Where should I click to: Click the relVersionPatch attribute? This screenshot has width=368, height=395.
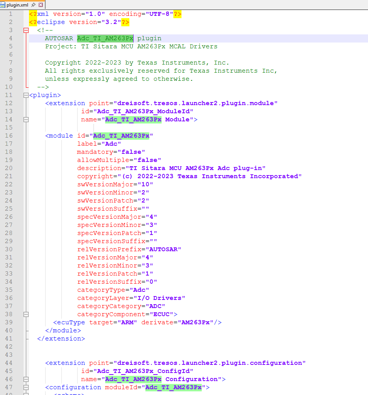click(115, 274)
